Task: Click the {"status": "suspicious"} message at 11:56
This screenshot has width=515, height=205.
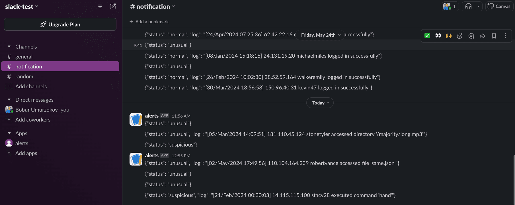Action: tap(171, 145)
